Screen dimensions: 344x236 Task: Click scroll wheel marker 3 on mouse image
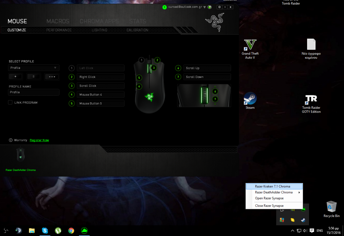pos(154,68)
